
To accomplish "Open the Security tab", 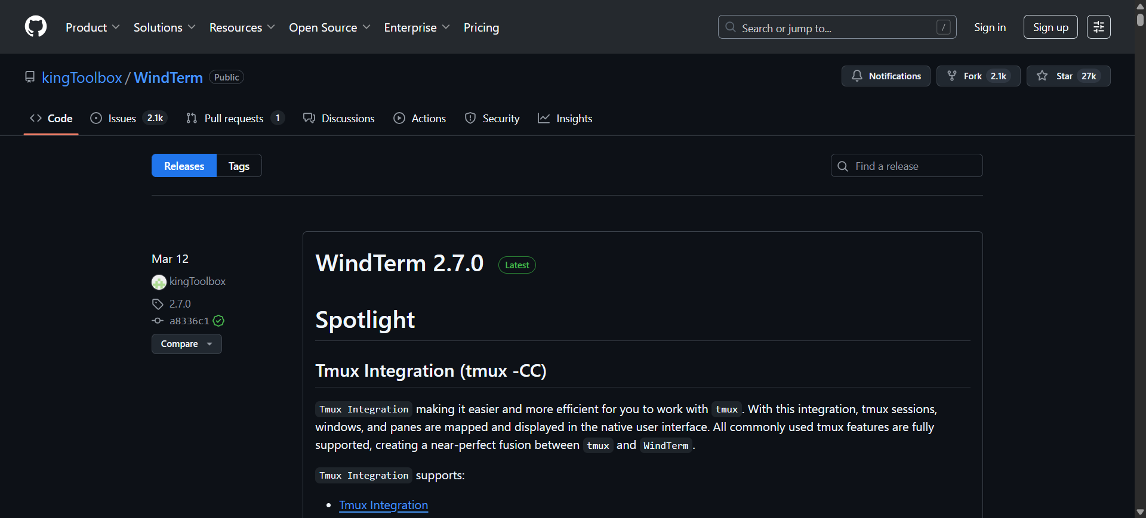I will point(492,119).
